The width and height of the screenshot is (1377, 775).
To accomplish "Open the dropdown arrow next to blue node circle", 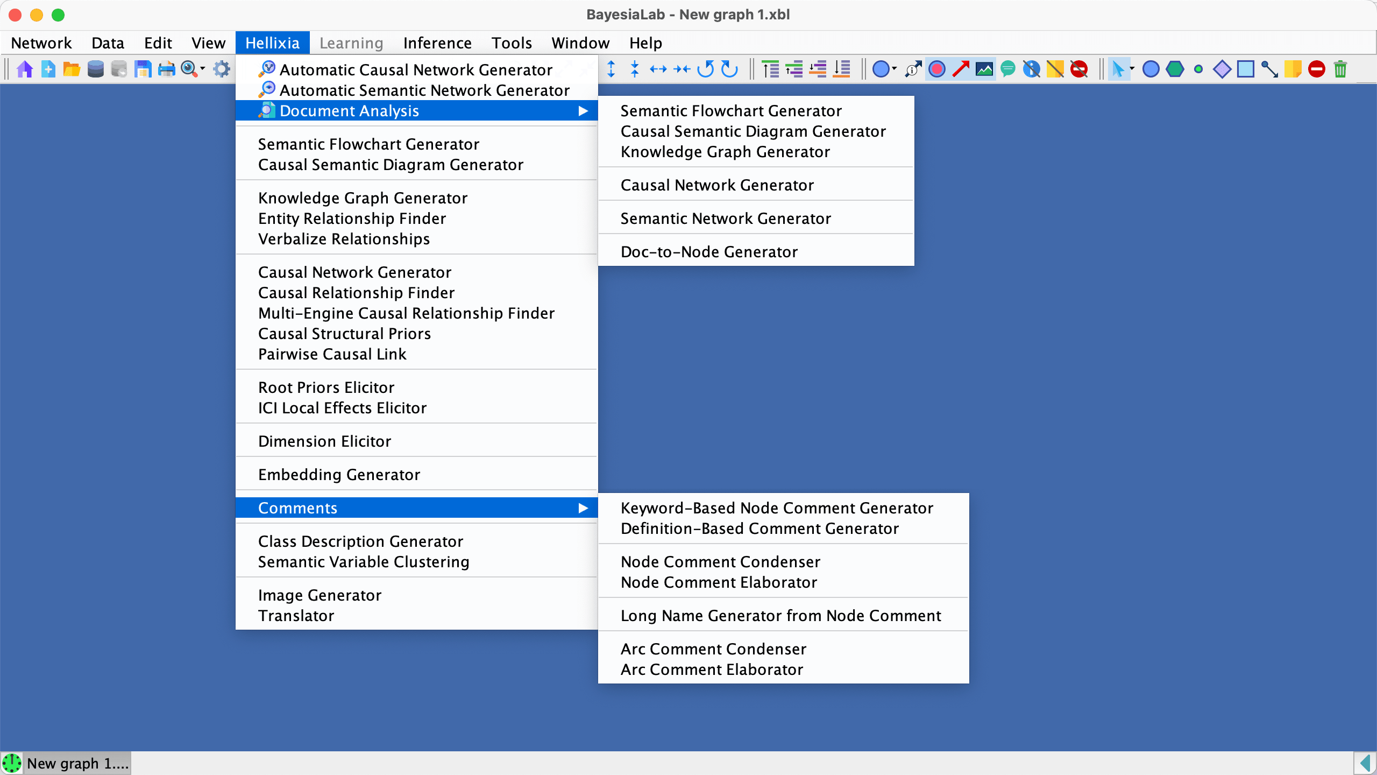I will (x=895, y=68).
